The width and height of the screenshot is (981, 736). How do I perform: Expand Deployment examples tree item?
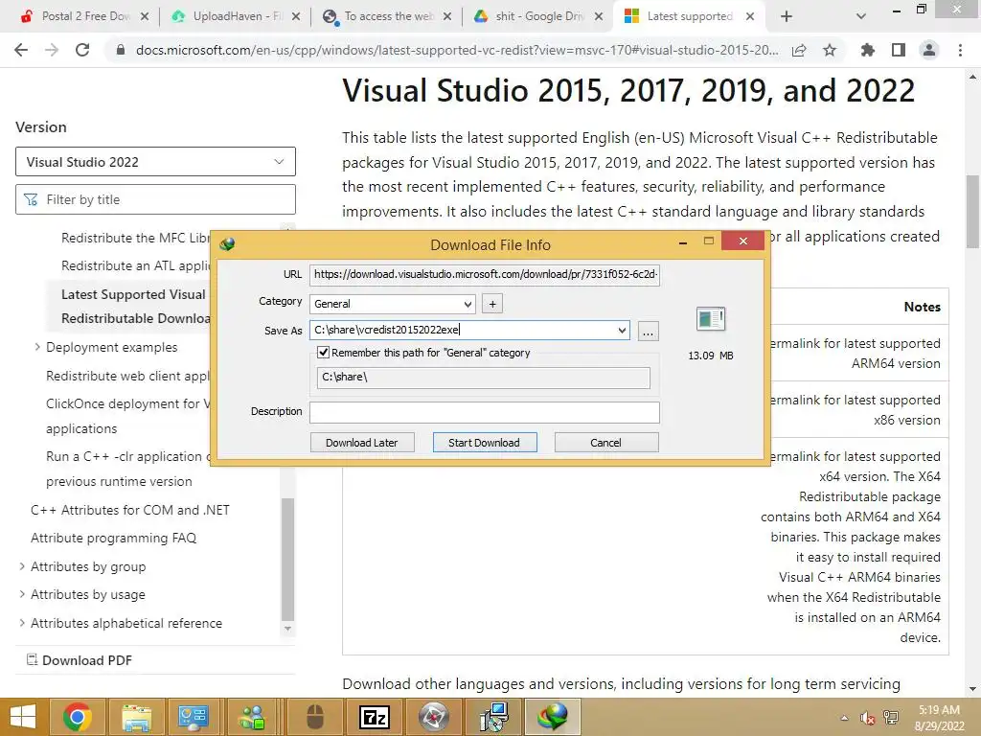click(37, 347)
